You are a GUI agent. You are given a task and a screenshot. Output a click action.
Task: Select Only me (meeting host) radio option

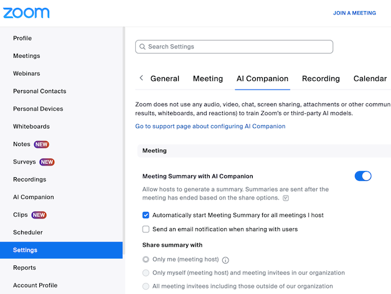[x=146, y=259]
